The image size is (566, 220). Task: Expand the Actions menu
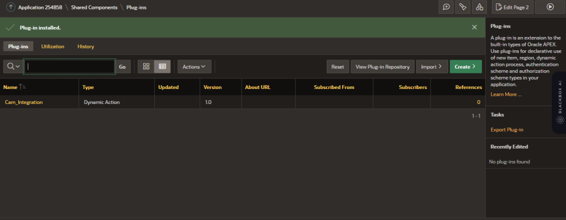point(194,66)
